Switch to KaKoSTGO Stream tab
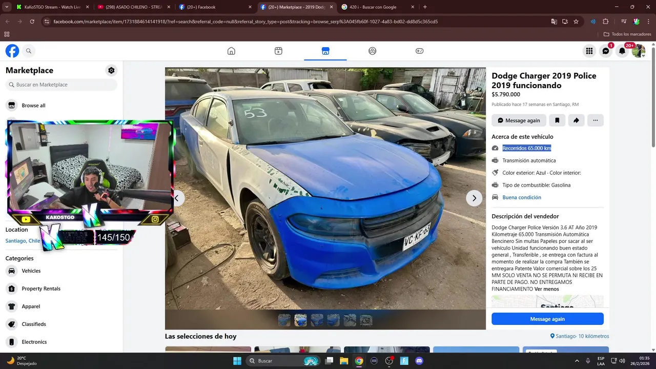The height and width of the screenshot is (369, 656). (x=53, y=7)
